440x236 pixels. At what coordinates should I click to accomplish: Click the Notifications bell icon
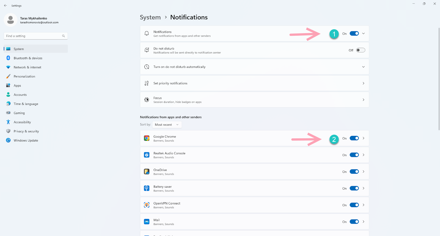(147, 33)
